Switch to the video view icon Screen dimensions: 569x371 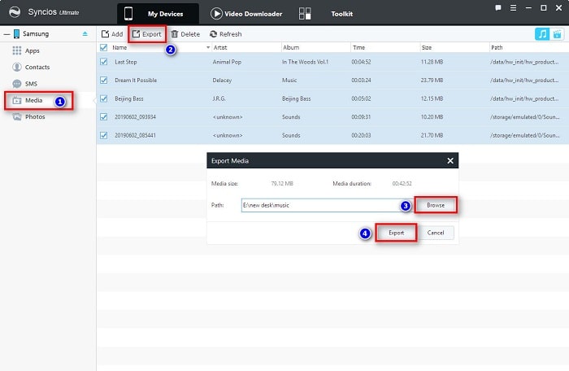[557, 34]
